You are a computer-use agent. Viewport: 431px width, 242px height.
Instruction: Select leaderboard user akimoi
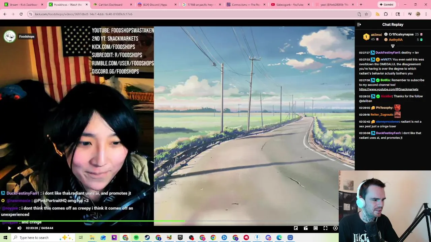pos(376,35)
